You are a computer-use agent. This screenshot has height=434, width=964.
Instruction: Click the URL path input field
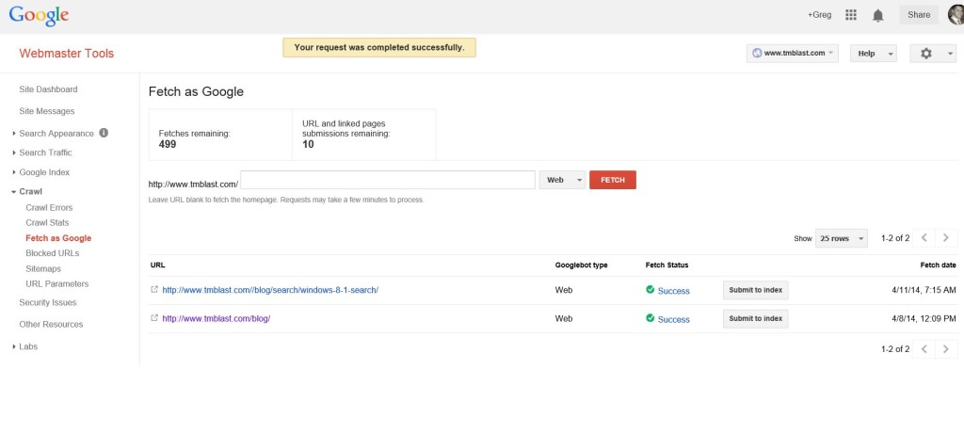point(388,180)
